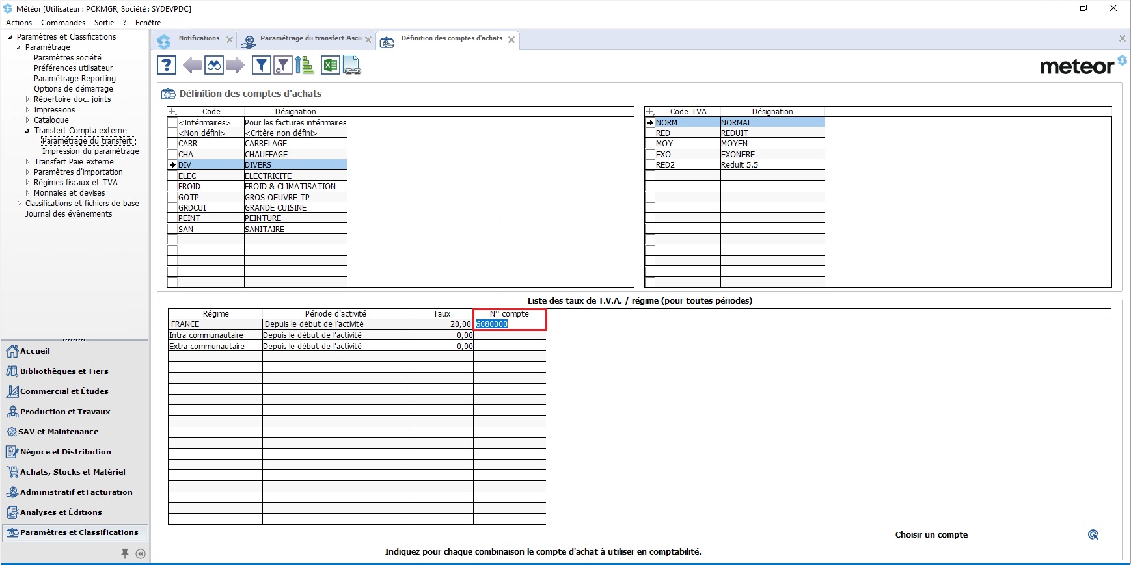This screenshot has height=565, width=1131.
Task: Expand Répertoire doc. joints node
Action: coord(27,99)
